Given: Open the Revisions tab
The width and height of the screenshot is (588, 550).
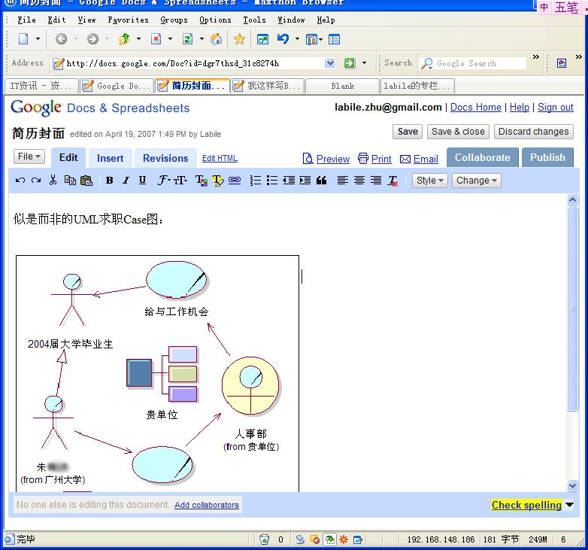Looking at the screenshot, I should [165, 158].
